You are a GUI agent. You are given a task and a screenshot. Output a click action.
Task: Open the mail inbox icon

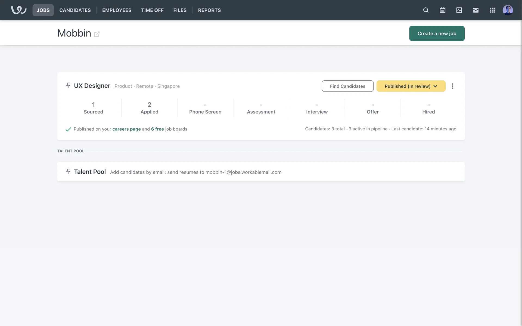(x=476, y=10)
